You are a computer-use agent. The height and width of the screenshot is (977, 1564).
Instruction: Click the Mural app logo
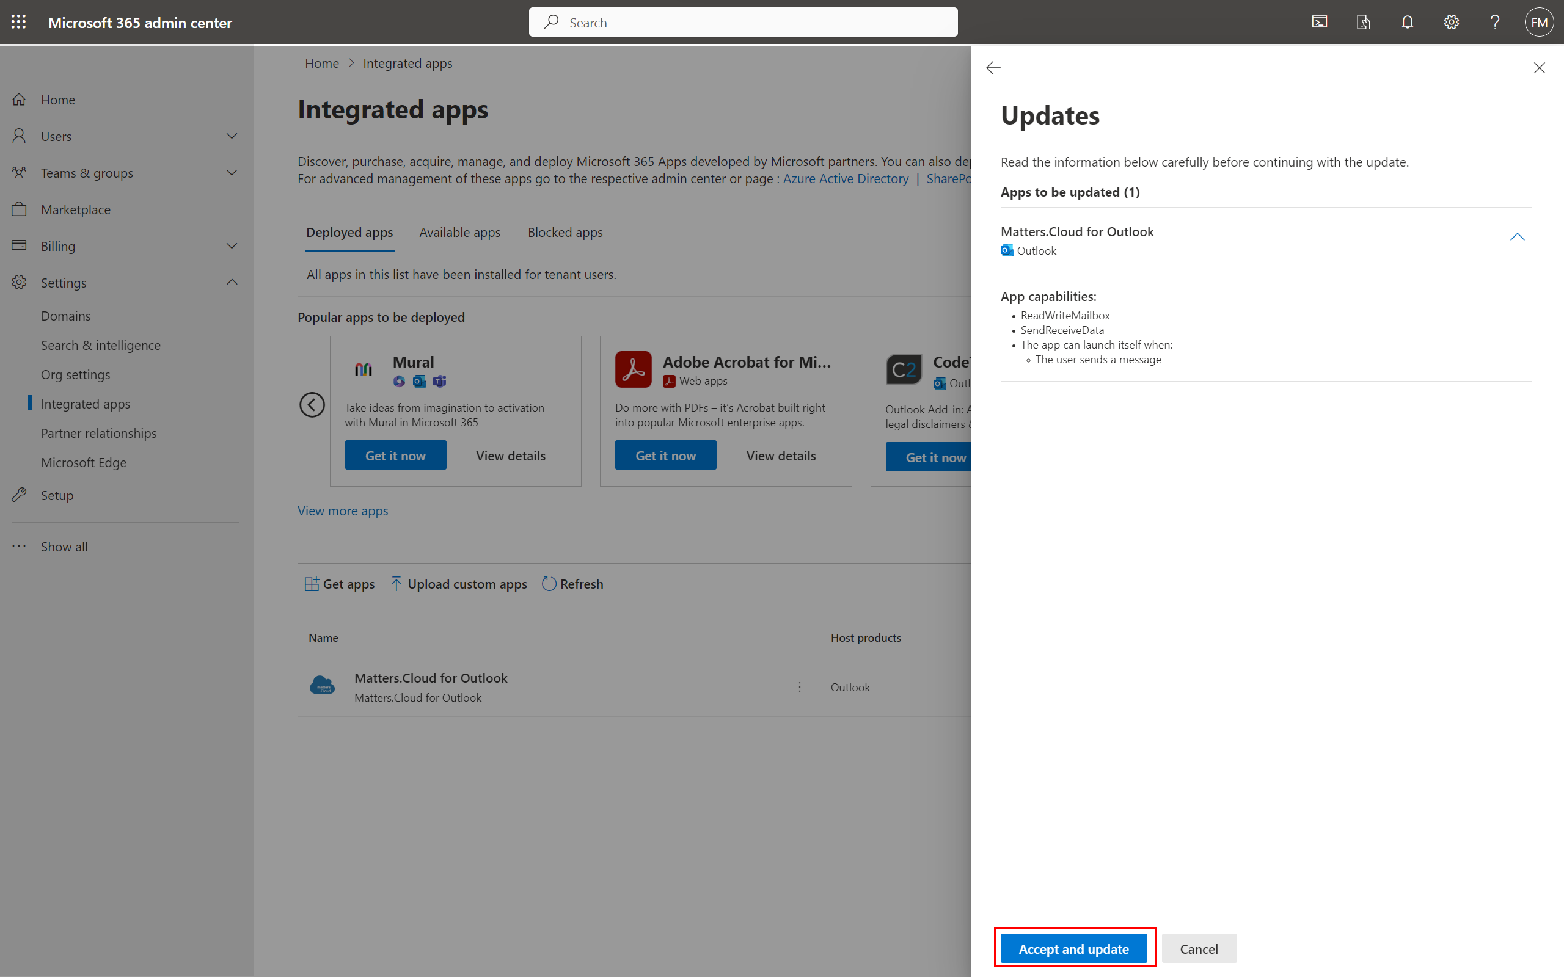[x=364, y=369]
